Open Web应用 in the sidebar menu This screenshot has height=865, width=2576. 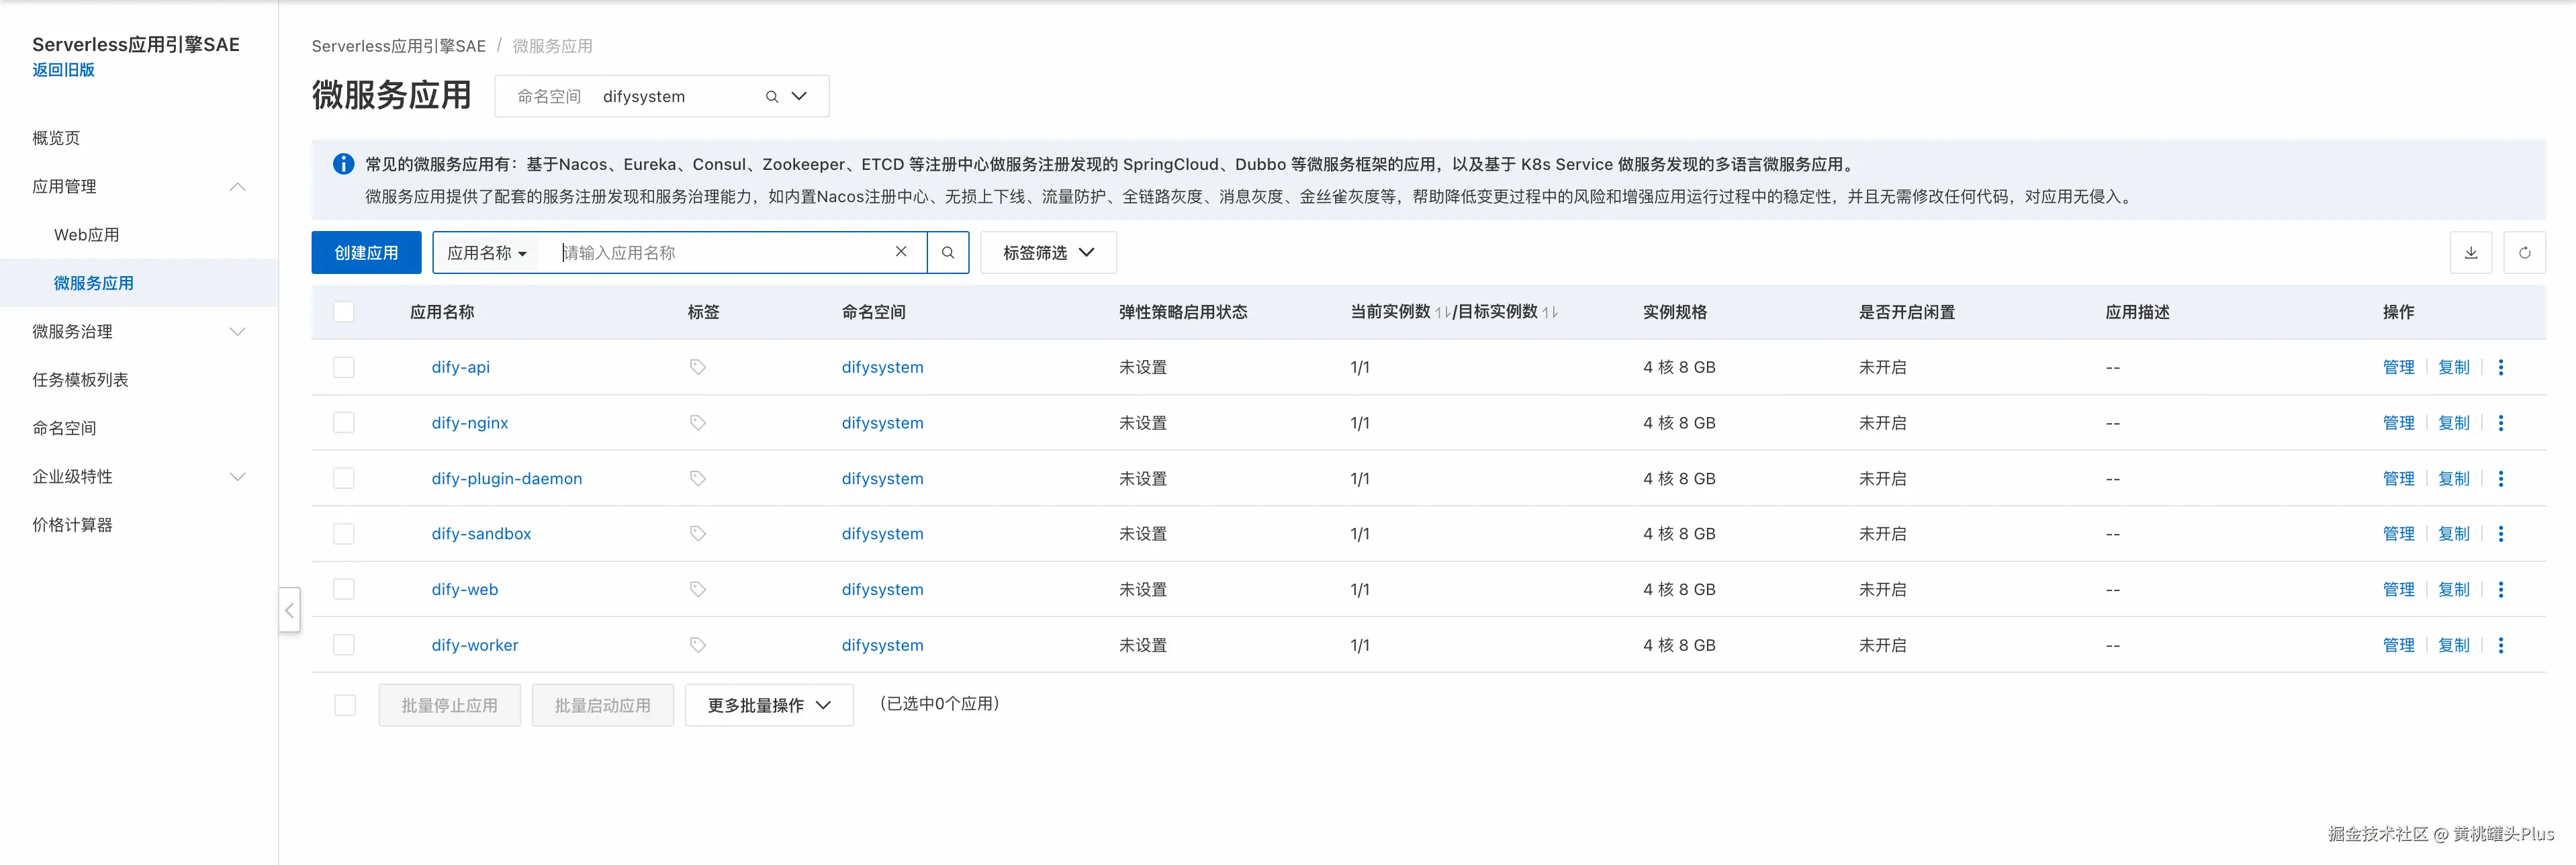[86, 235]
